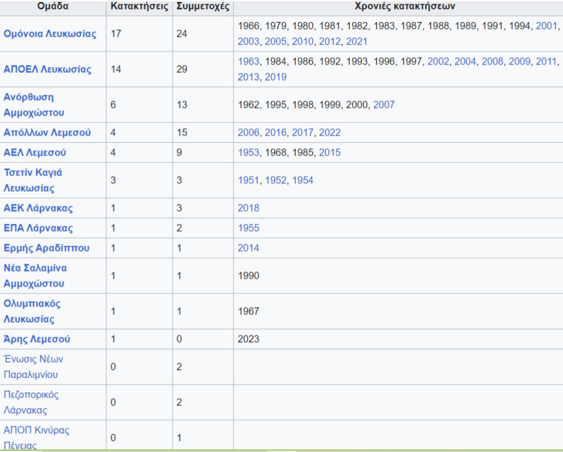
Task: Follow the 2011 year link
Action: click(547, 61)
